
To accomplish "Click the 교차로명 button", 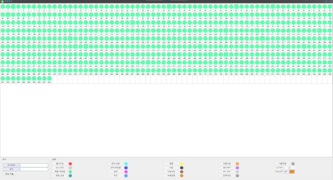I will (11, 165).
